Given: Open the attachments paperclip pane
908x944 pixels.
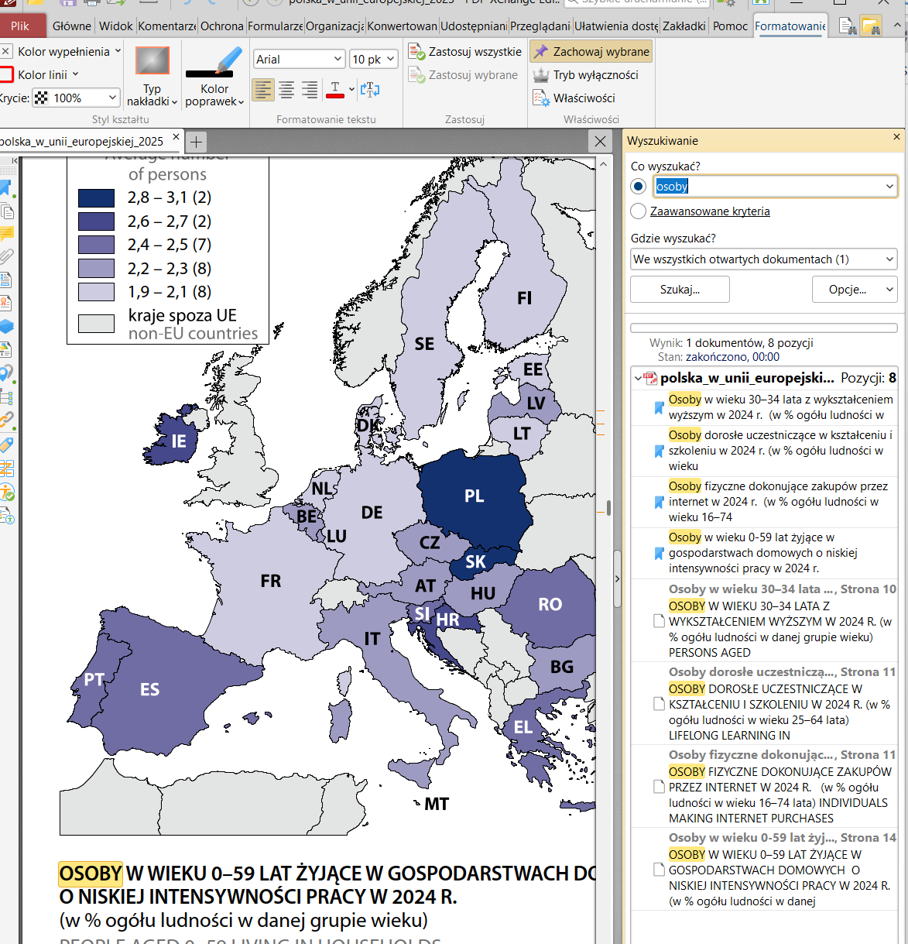Looking at the screenshot, I should [x=6, y=256].
